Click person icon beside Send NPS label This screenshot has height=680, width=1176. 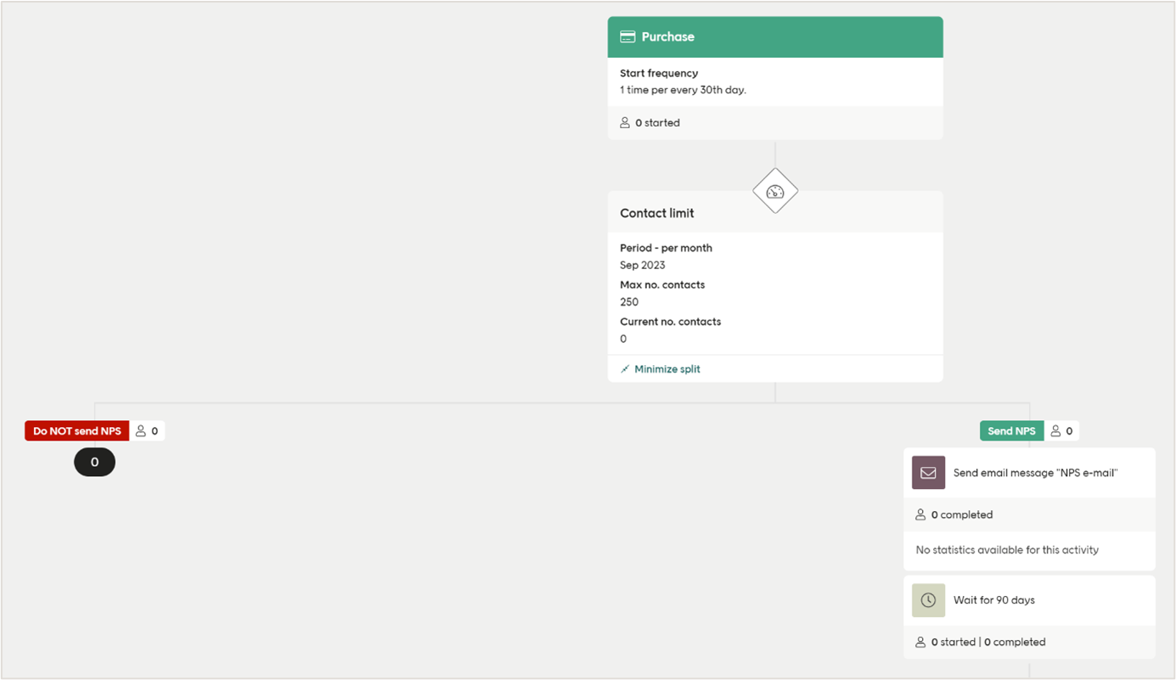1055,431
